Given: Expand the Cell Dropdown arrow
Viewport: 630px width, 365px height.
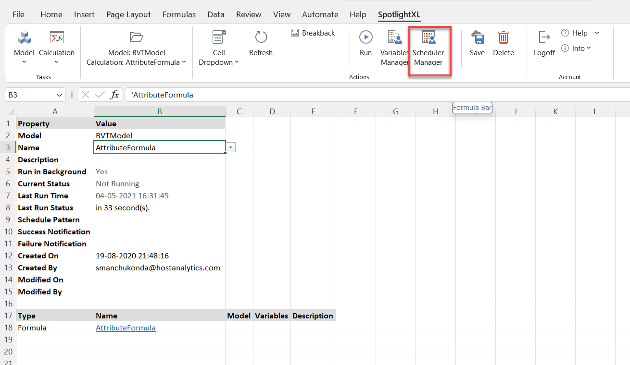Looking at the screenshot, I should 237,62.
